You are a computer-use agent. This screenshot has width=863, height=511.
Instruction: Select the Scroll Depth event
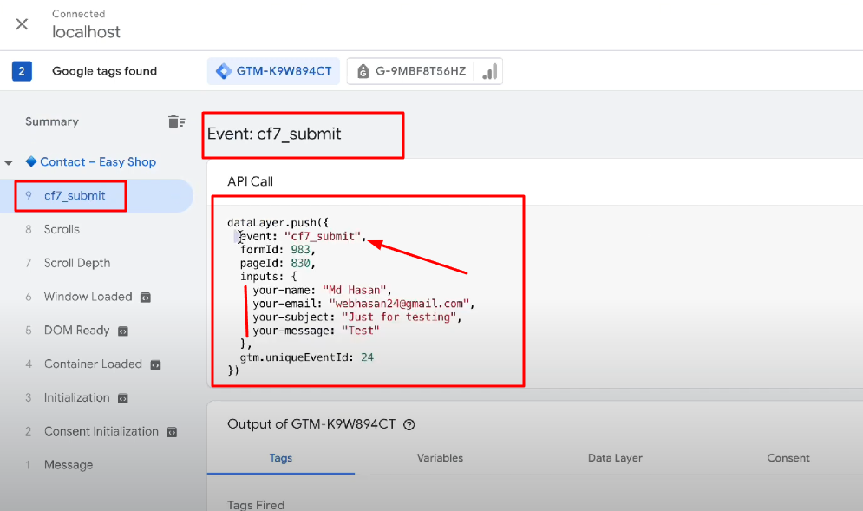(77, 263)
